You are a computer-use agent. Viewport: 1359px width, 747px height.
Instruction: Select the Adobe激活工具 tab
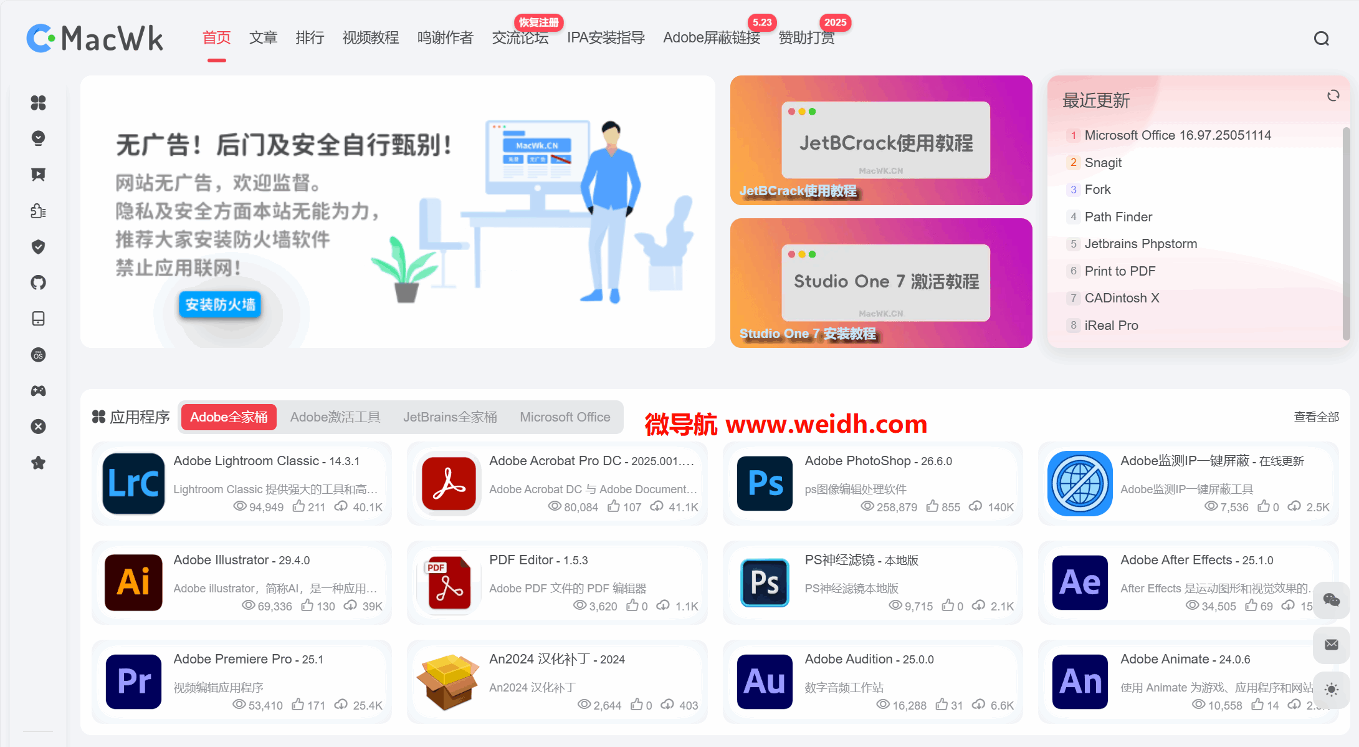point(335,417)
